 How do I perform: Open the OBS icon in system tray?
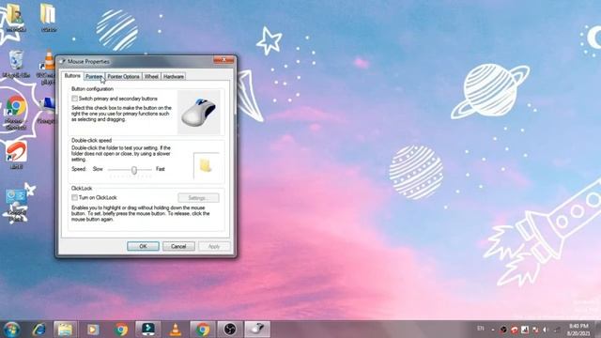(x=503, y=330)
